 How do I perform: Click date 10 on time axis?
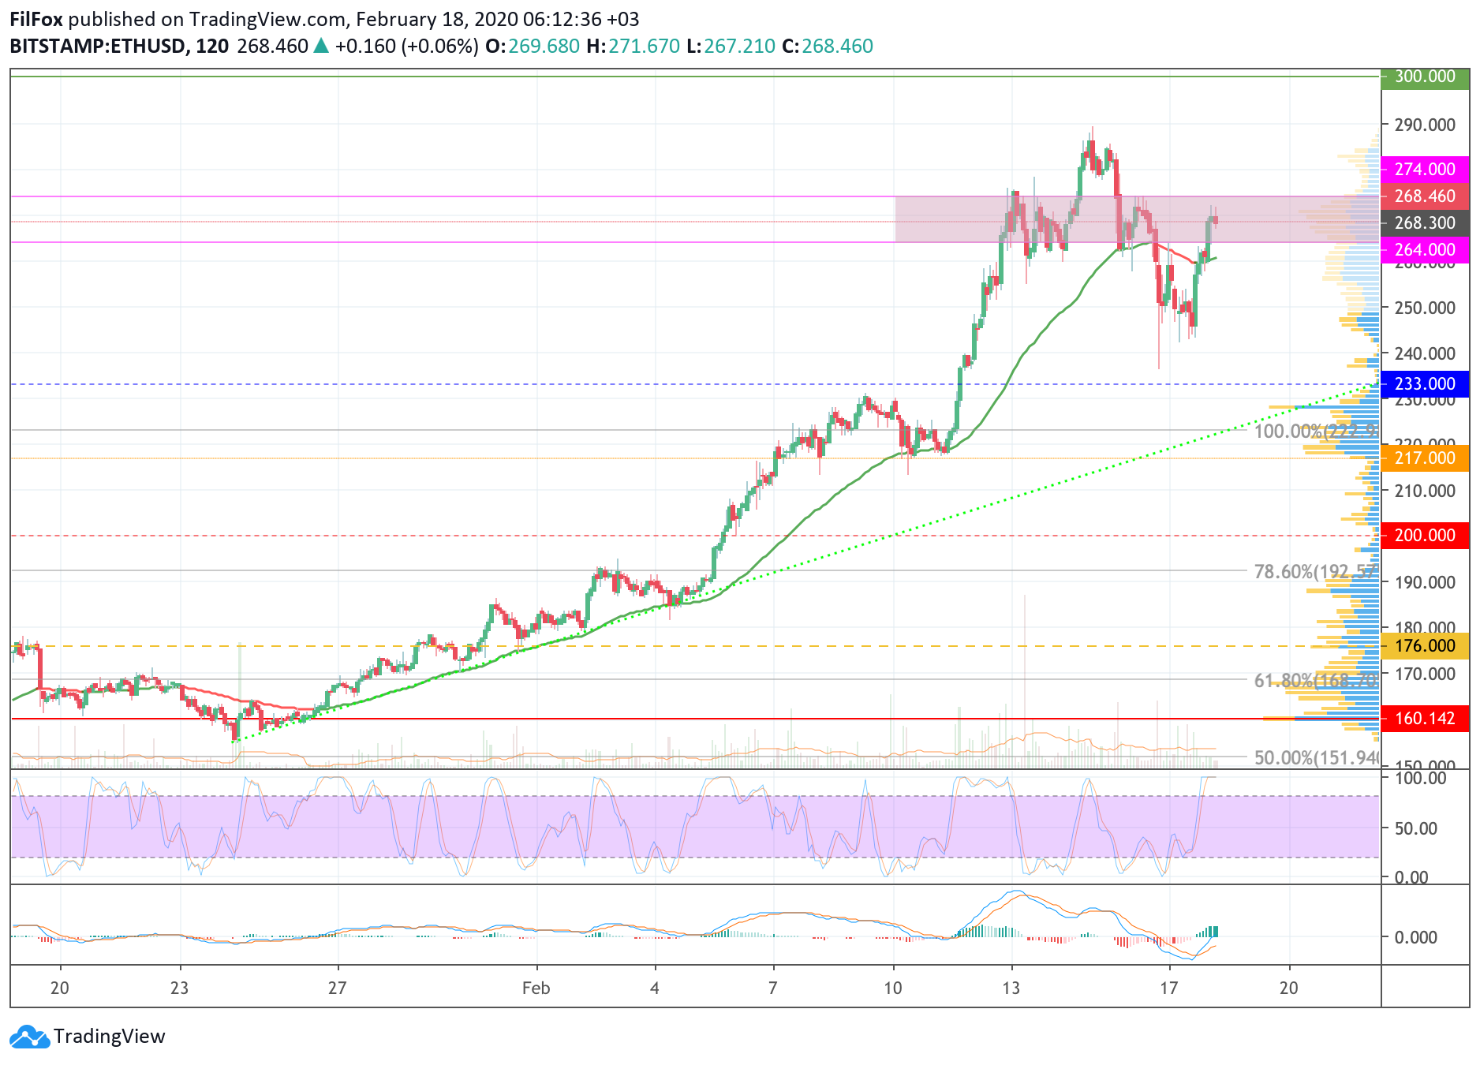(x=892, y=988)
